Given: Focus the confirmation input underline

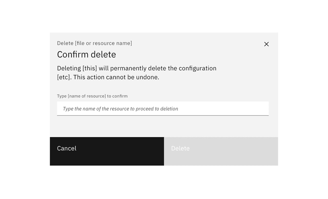Looking at the screenshot, I should pyautogui.click(x=162, y=115).
